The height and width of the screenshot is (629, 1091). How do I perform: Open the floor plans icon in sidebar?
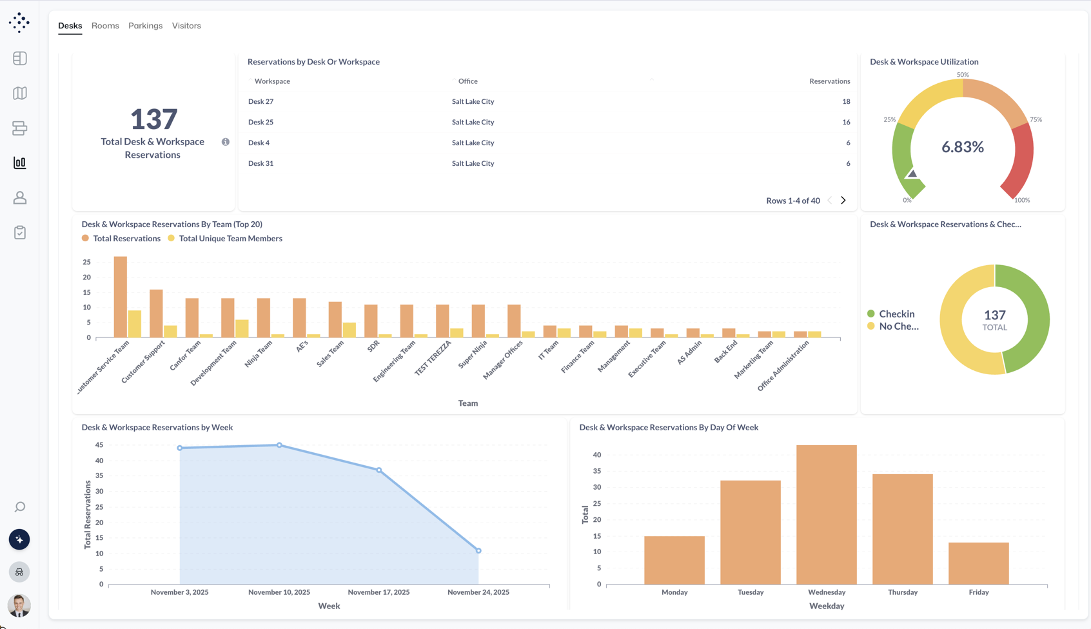coord(19,128)
